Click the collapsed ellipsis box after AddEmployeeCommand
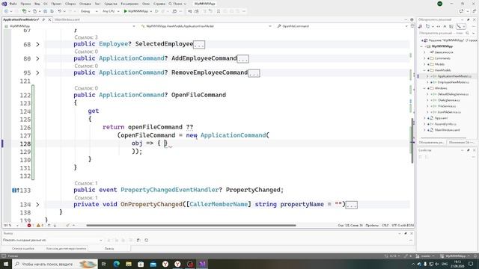 (243, 59)
